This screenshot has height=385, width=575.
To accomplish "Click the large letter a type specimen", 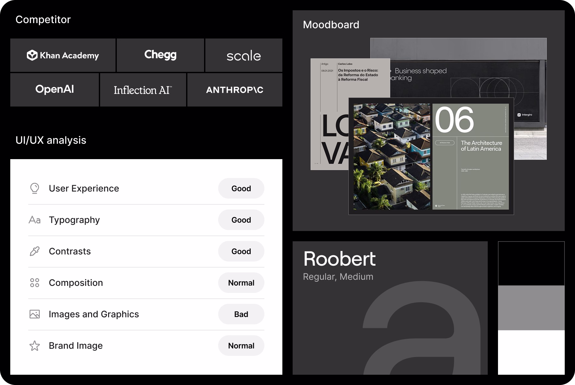I will point(422,328).
